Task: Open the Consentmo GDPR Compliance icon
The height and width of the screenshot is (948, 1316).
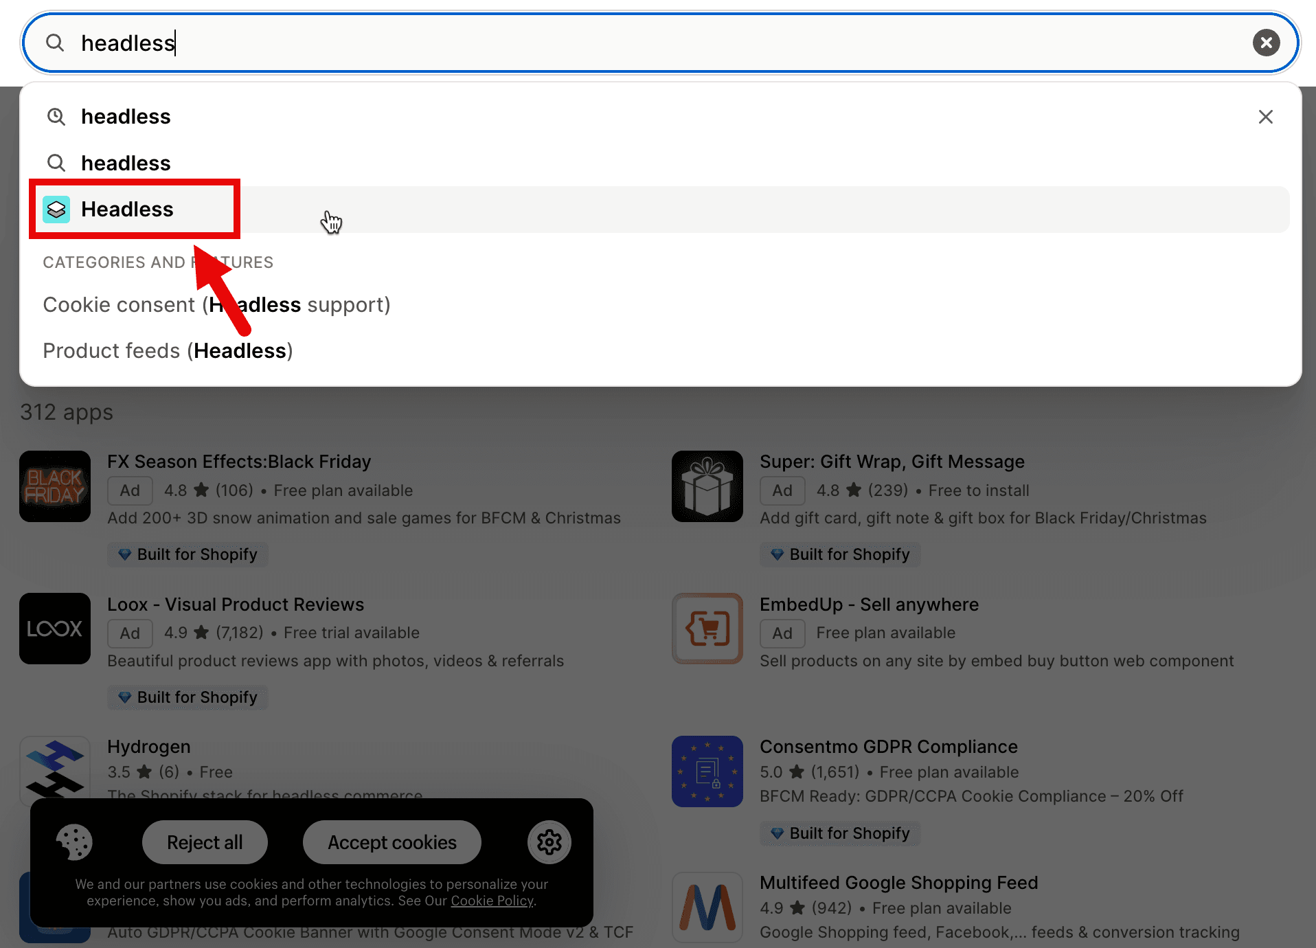Action: 707,771
